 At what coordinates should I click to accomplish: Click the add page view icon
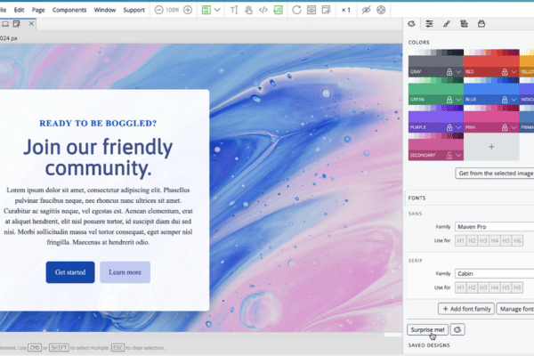click(x=327, y=10)
